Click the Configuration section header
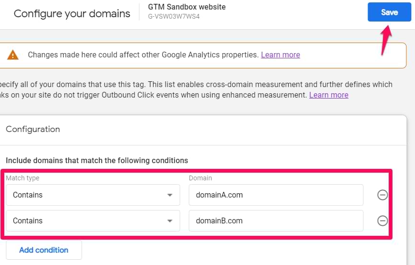Image resolution: width=415 pixels, height=265 pixels. click(33, 129)
